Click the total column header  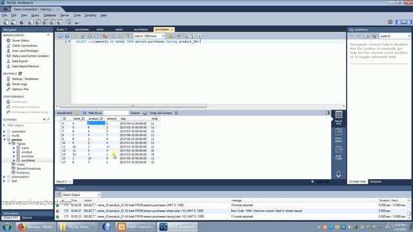[x=155, y=119]
